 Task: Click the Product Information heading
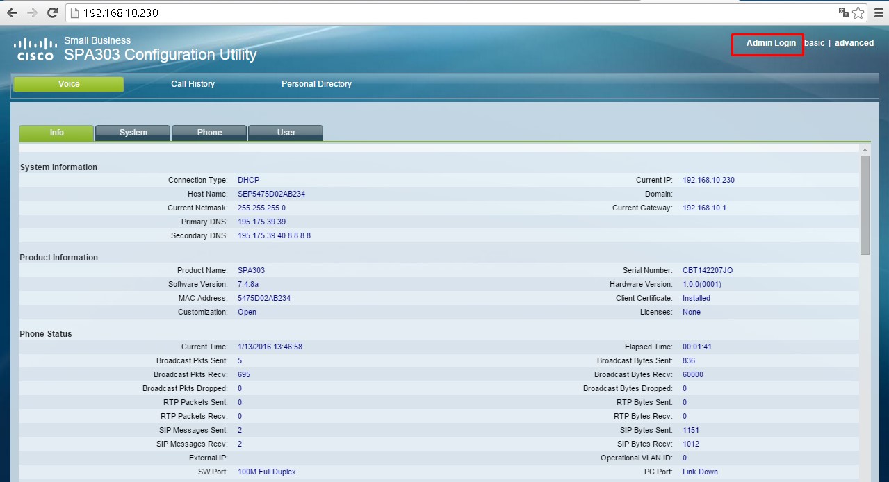pyautogui.click(x=58, y=258)
